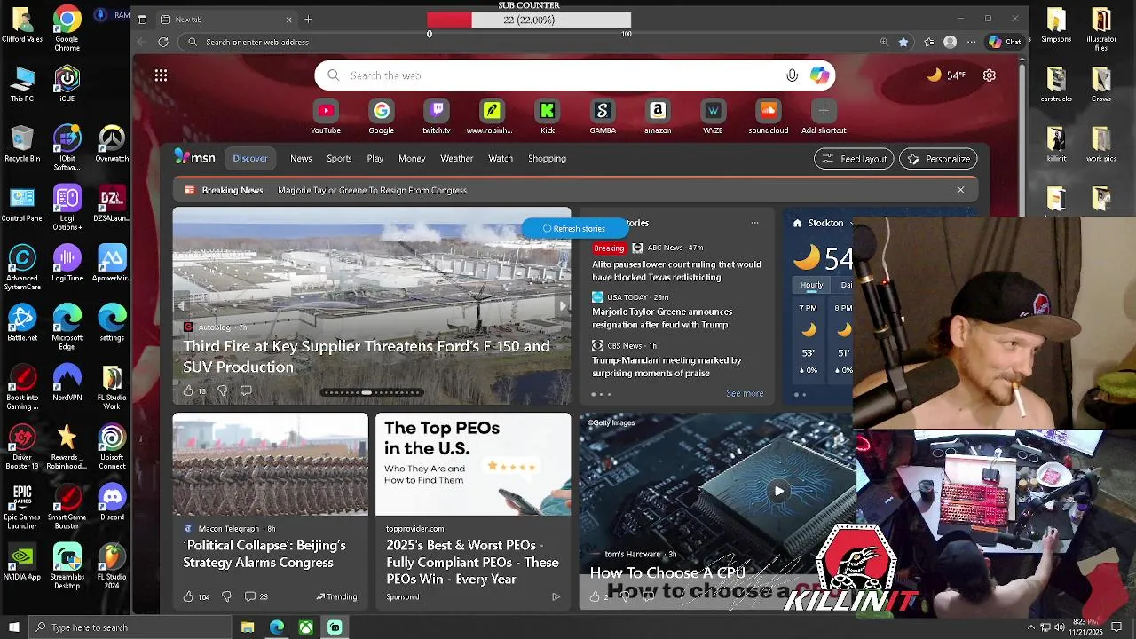The height and width of the screenshot is (639, 1136).
Task: Open the browser profile avatar icon
Action: (951, 42)
